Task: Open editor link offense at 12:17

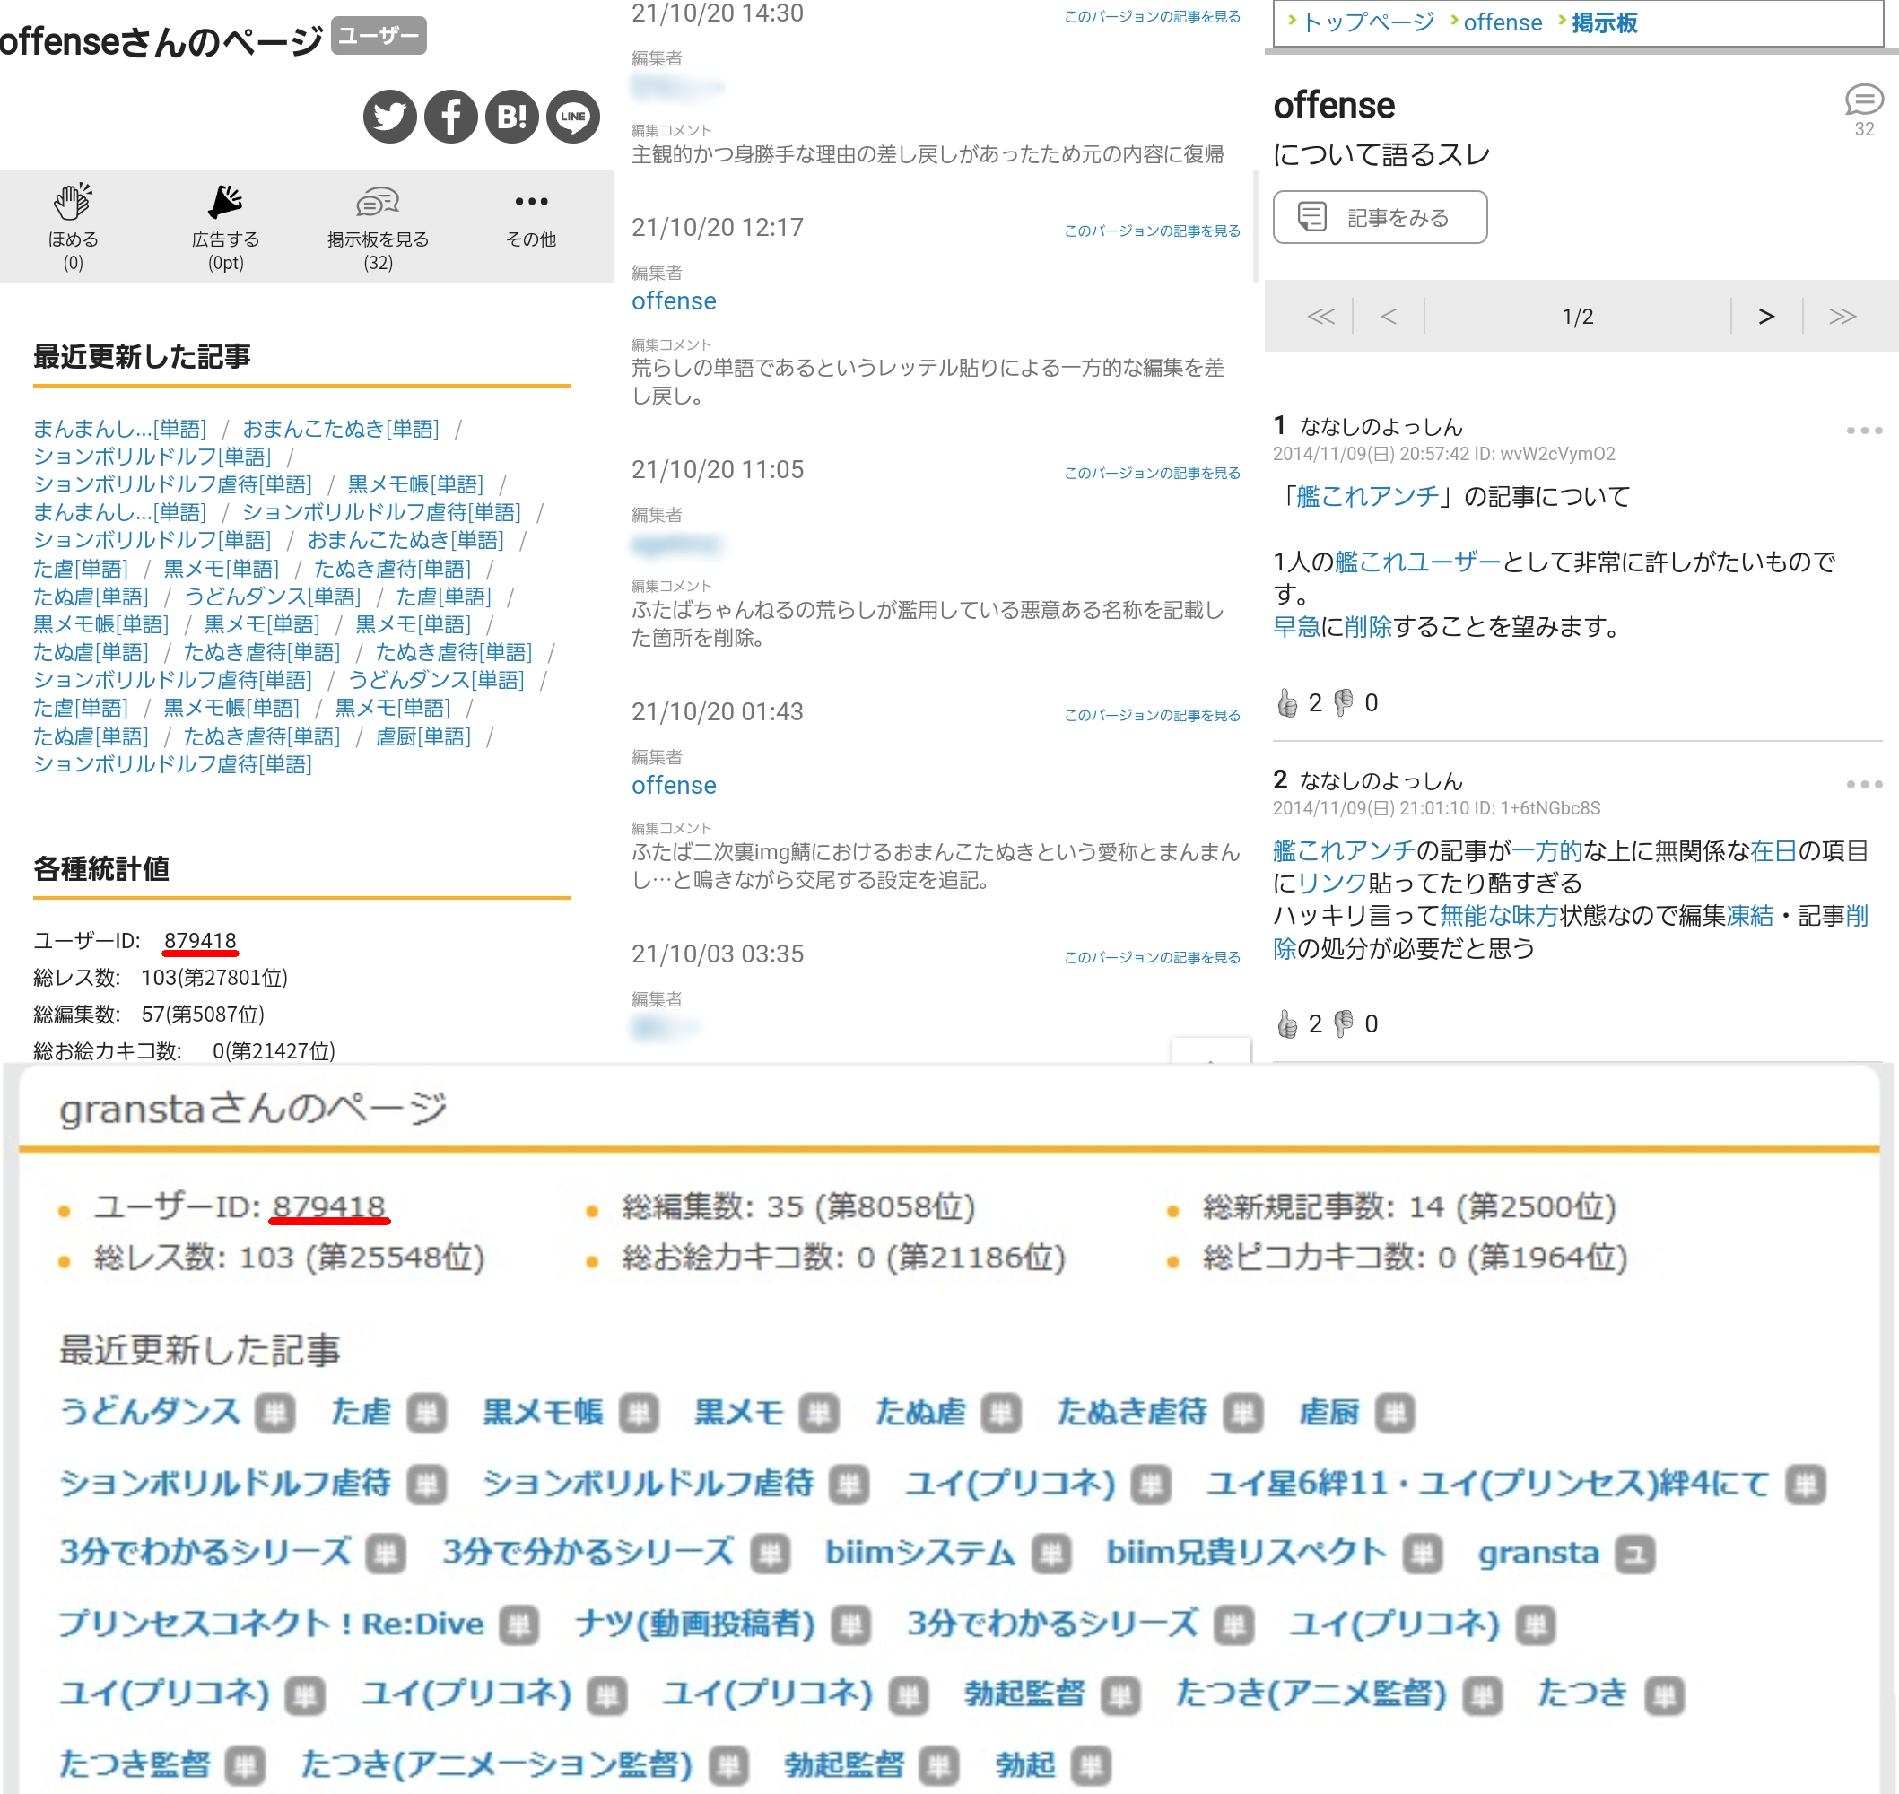Action: click(673, 301)
